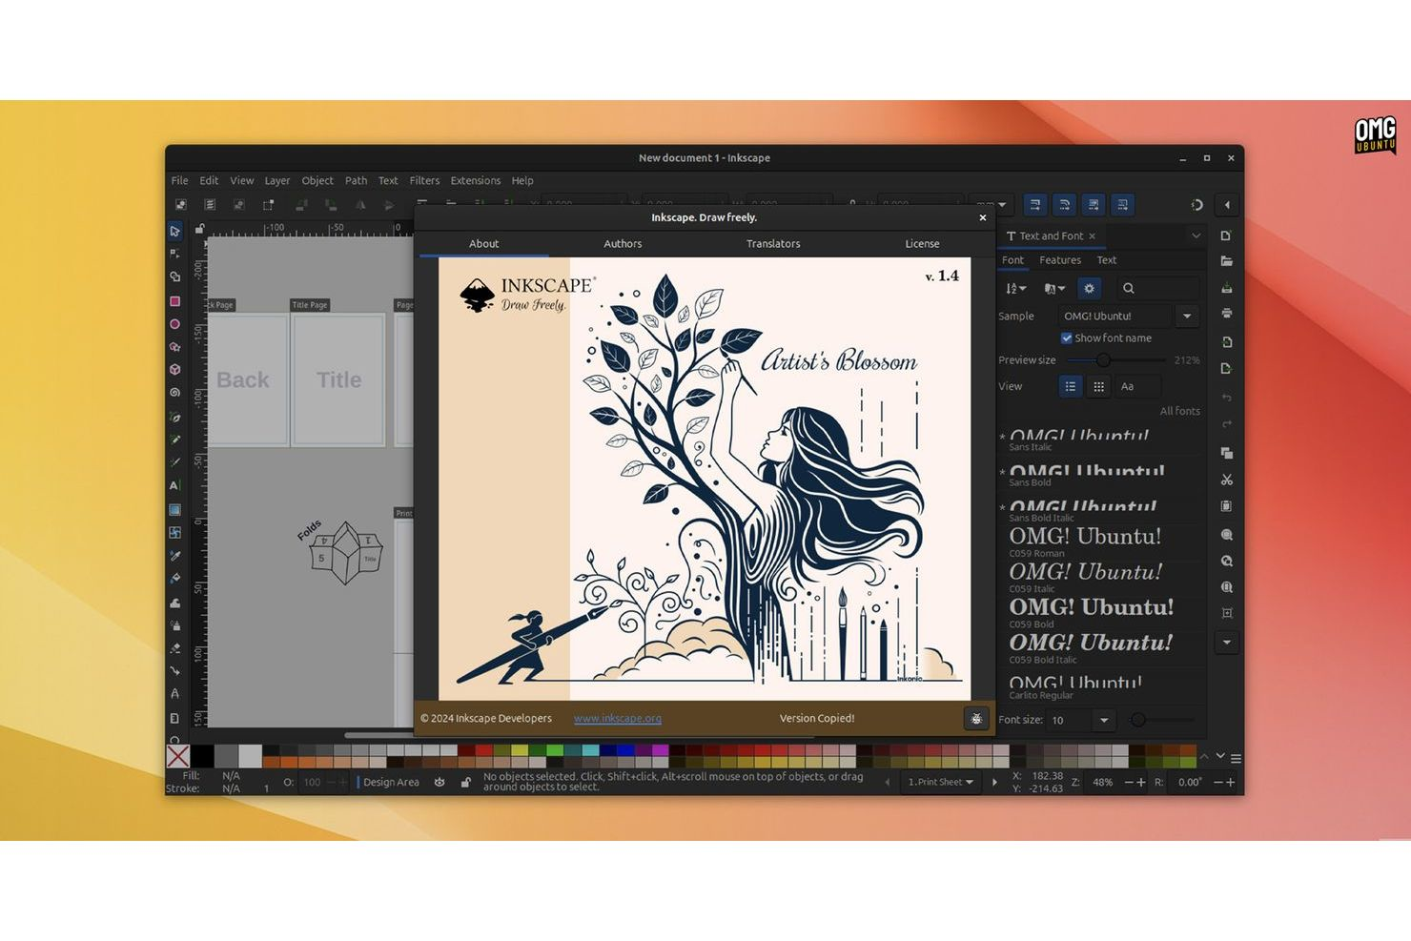Open the Font size dropdown arrow

[1104, 720]
